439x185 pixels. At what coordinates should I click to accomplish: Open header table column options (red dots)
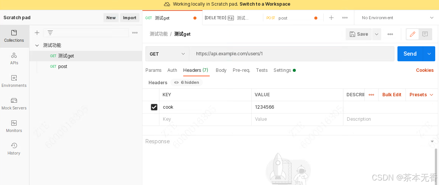point(371,95)
